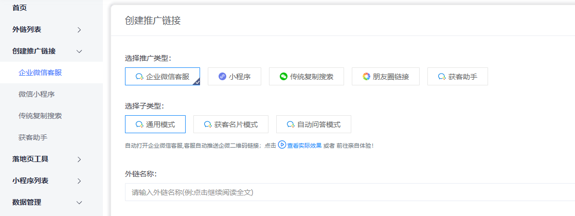The image size is (575, 216).
Task: Click the selected checkmark corner on 企业微信客服
Action: click(197, 82)
